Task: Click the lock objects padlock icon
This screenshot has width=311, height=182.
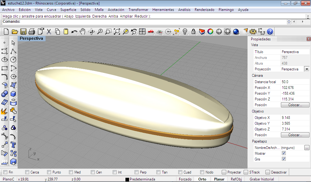Action: point(193,32)
